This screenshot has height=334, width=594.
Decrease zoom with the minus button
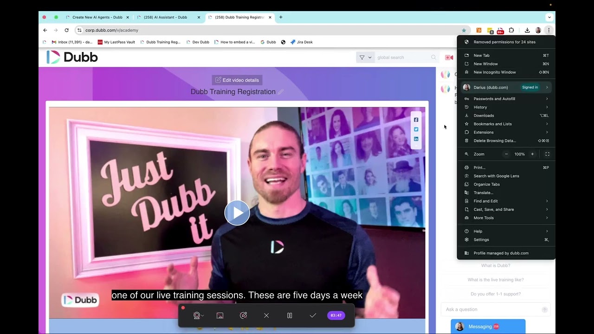click(x=506, y=154)
